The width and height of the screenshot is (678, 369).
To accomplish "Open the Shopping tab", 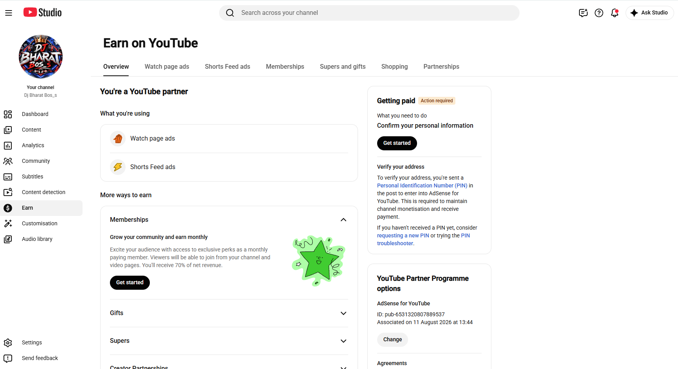I will tap(395, 67).
